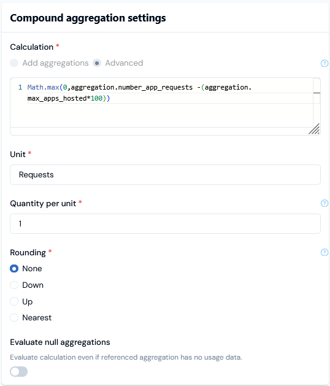This screenshot has height=386, width=330.
Task: Click line number 1 in code editor
Action: (x=20, y=87)
